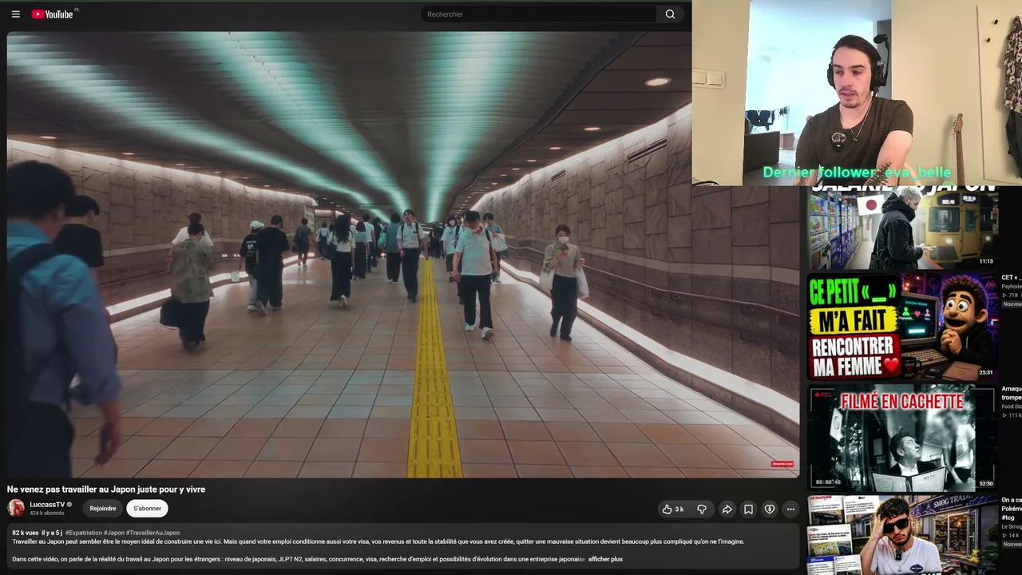Click the circular icon next to the bookmark

(770, 509)
